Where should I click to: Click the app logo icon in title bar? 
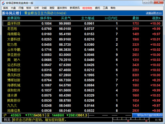[x=3, y=3]
